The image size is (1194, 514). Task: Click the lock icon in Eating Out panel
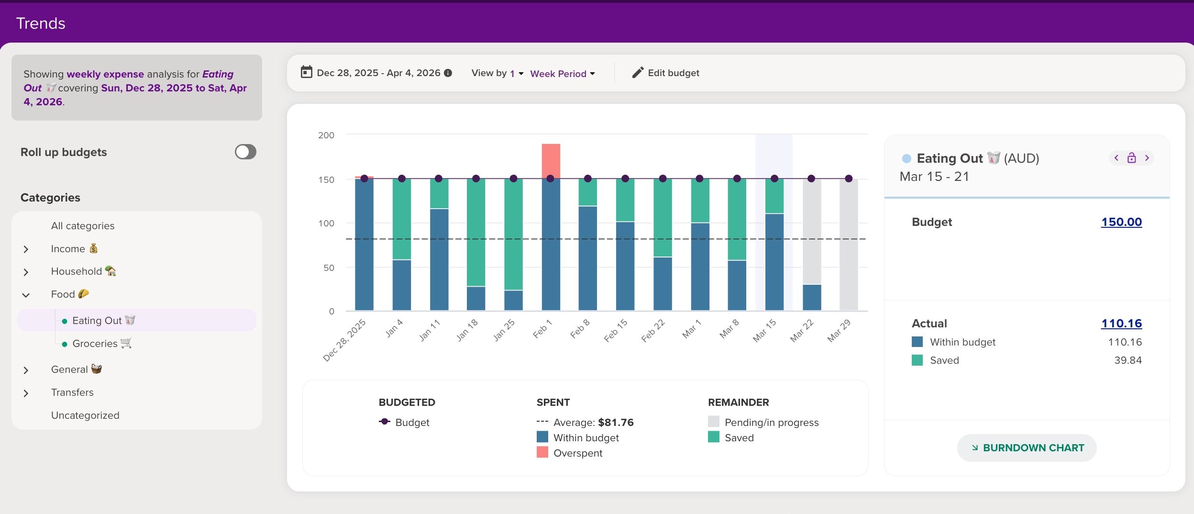[x=1131, y=158]
